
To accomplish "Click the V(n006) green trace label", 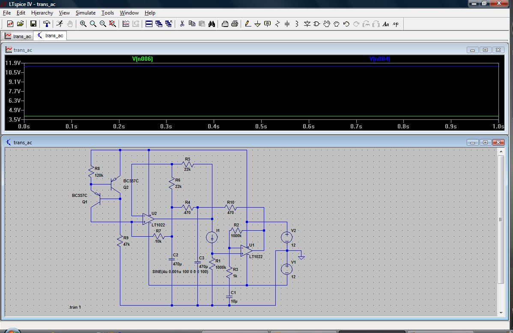I will [143, 59].
